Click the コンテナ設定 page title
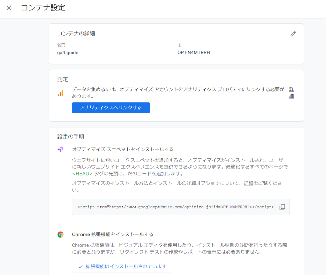Image resolution: width=326 pixels, height=275 pixels. coord(43,8)
